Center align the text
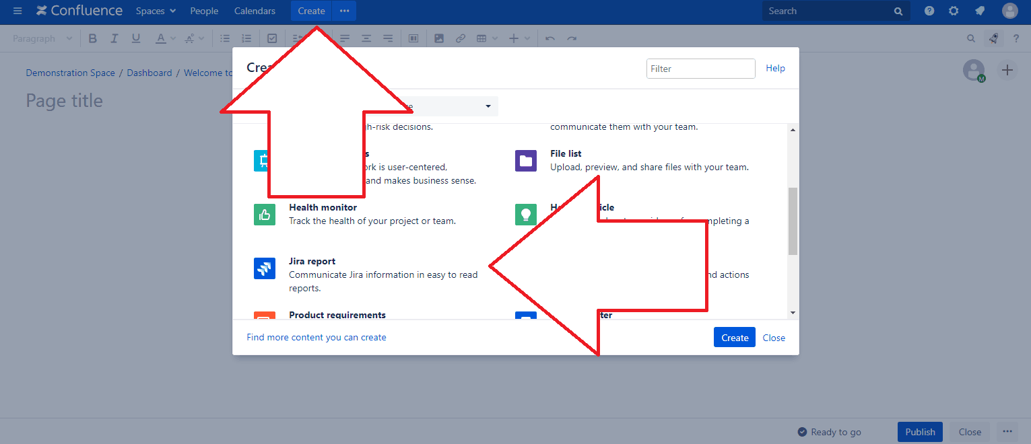Screen dimensions: 1031x444 (x=366, y=38)
